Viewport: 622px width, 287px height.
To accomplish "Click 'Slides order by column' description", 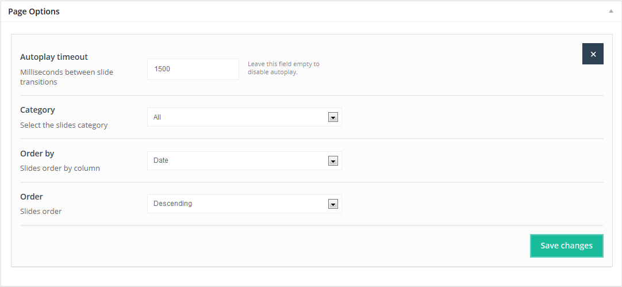I will click(x=60, y=169).
